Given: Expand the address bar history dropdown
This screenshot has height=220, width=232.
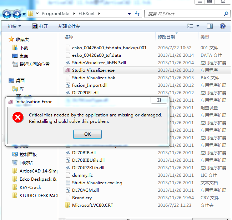Looking at the screenshot, I should [x=129, y=14].
